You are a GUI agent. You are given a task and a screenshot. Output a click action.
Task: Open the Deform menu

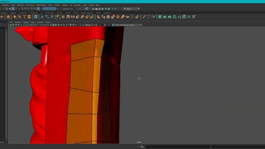(65, 5)
